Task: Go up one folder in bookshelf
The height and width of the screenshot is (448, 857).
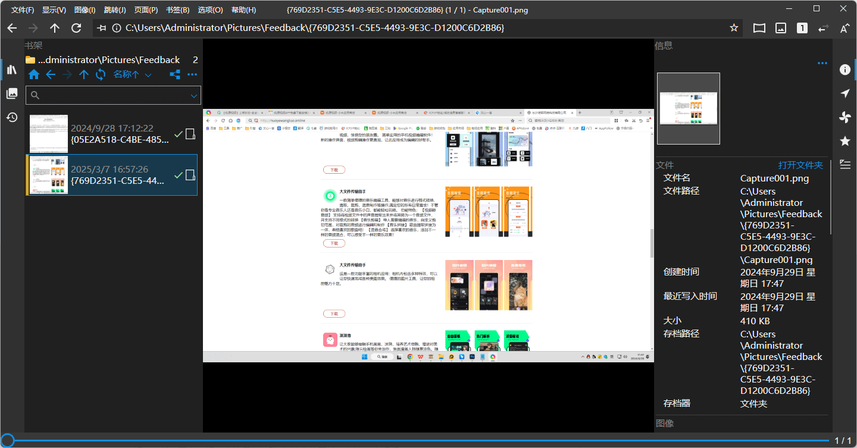Action: [84, 74]
